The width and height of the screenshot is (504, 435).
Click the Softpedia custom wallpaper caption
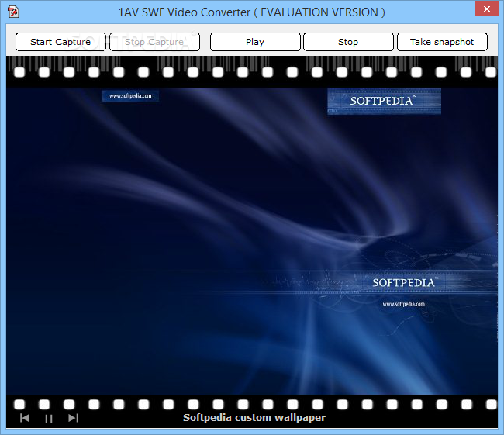pos(254,418)
